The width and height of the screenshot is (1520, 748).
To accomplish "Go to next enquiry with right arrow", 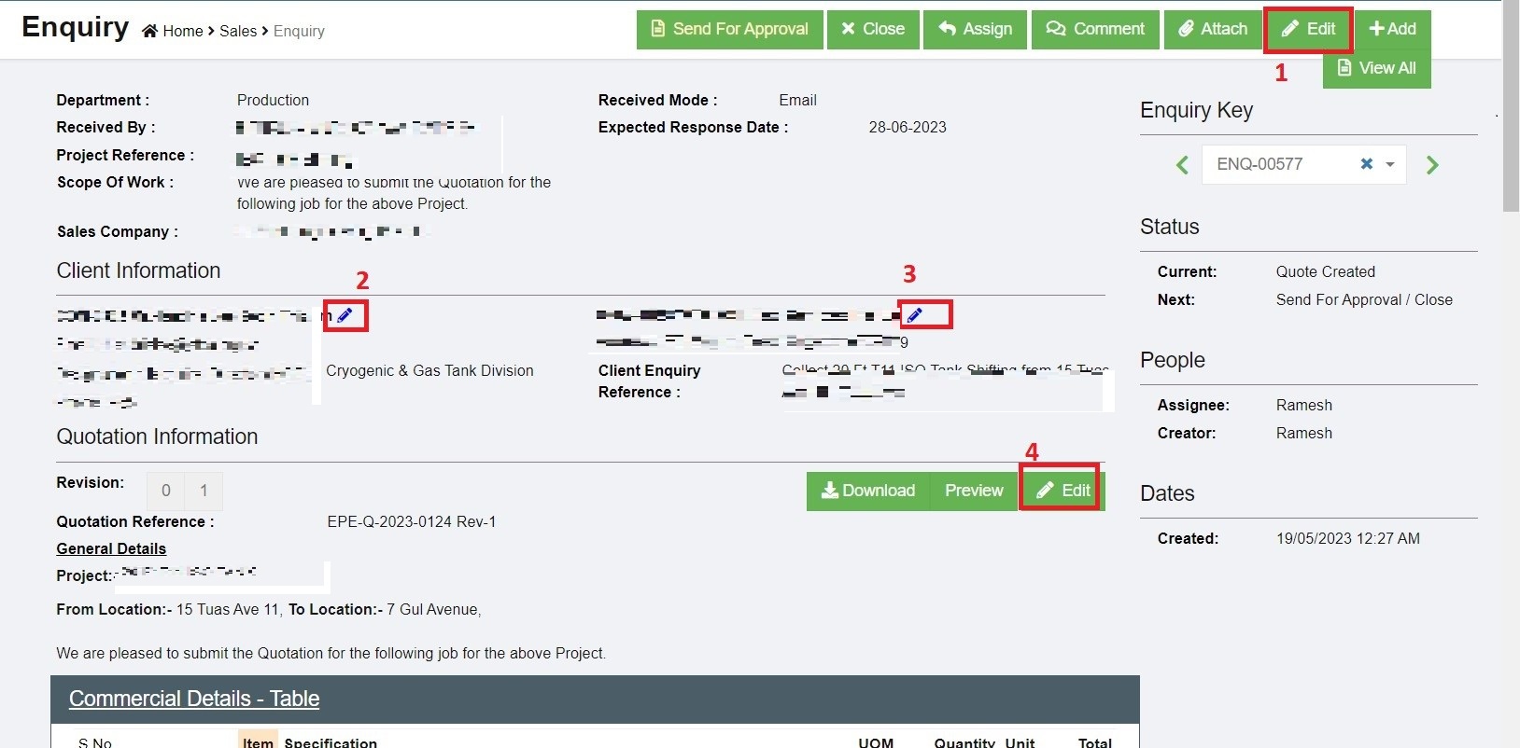I will tap(1432, 165).
